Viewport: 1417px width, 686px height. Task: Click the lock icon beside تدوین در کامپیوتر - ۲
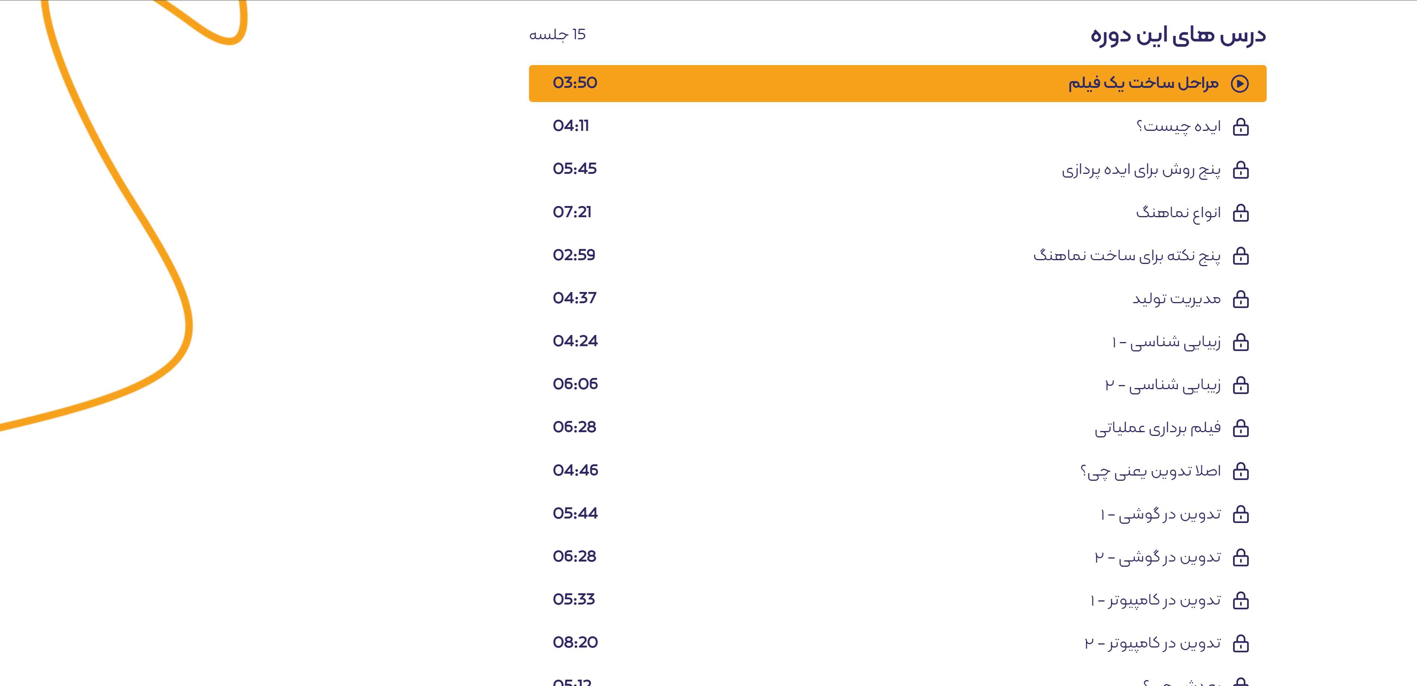click(1241, 643)
